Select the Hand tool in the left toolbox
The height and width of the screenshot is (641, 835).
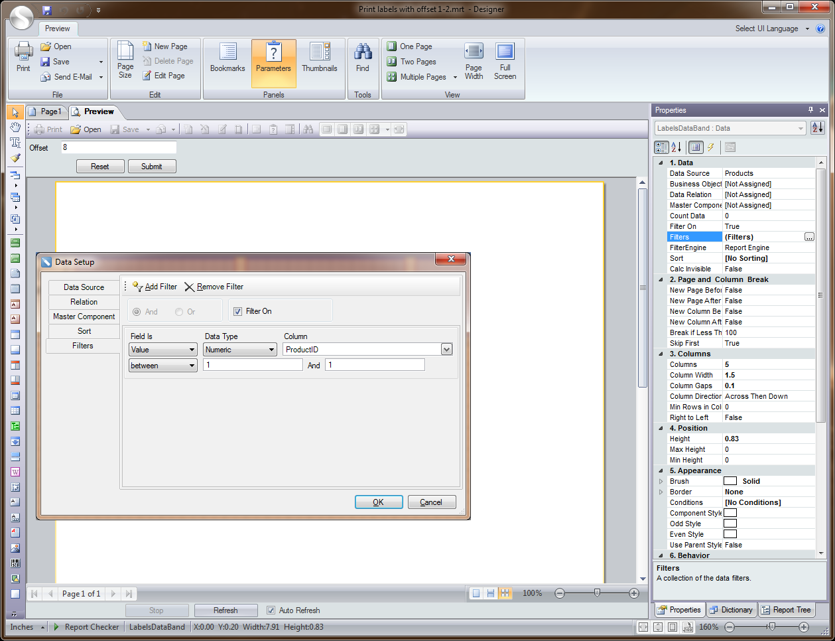(15, 127)
